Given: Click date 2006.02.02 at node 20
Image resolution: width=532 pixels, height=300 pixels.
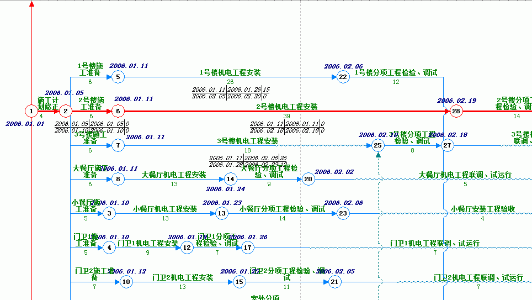Looking at the screenshot, I should [x=334, y=172].
